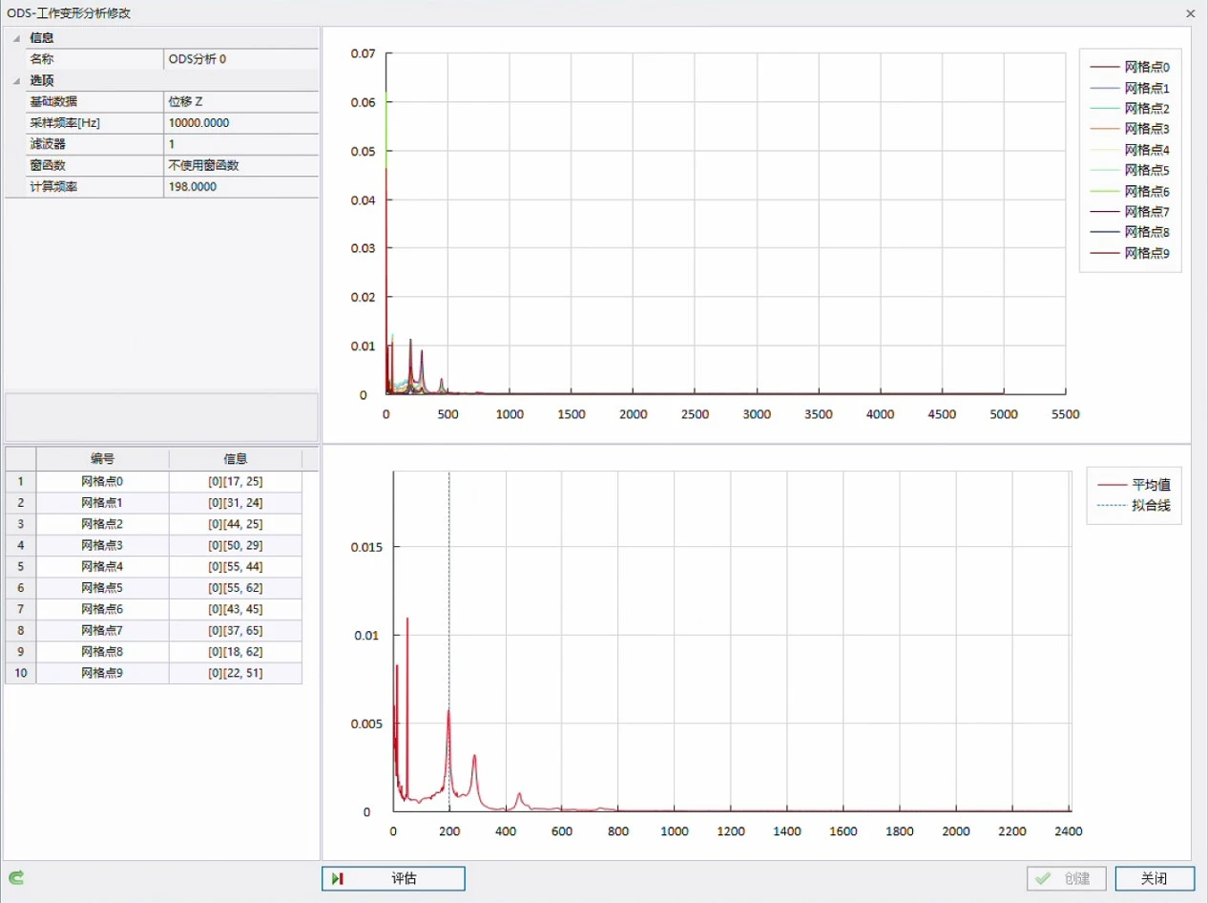1208x903 pixels.
Task: Select the 网格点0 row in the table
Action: pyautogui.click(x=102, y=481)
